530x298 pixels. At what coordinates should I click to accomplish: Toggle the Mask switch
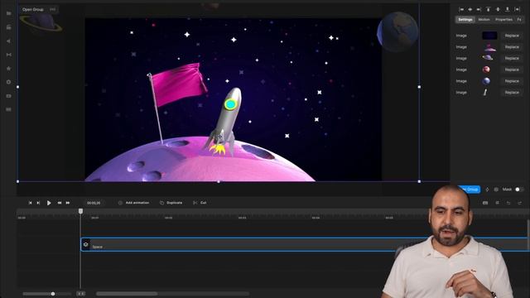click(519, 190)
